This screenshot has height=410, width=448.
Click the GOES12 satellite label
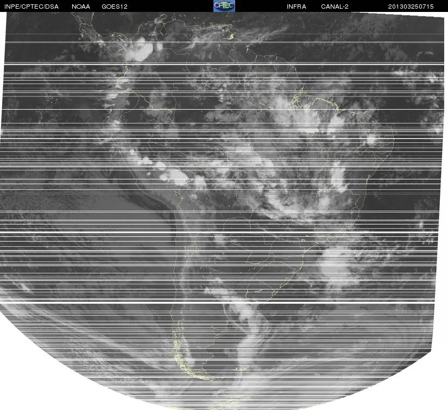(x=115, y=7)
